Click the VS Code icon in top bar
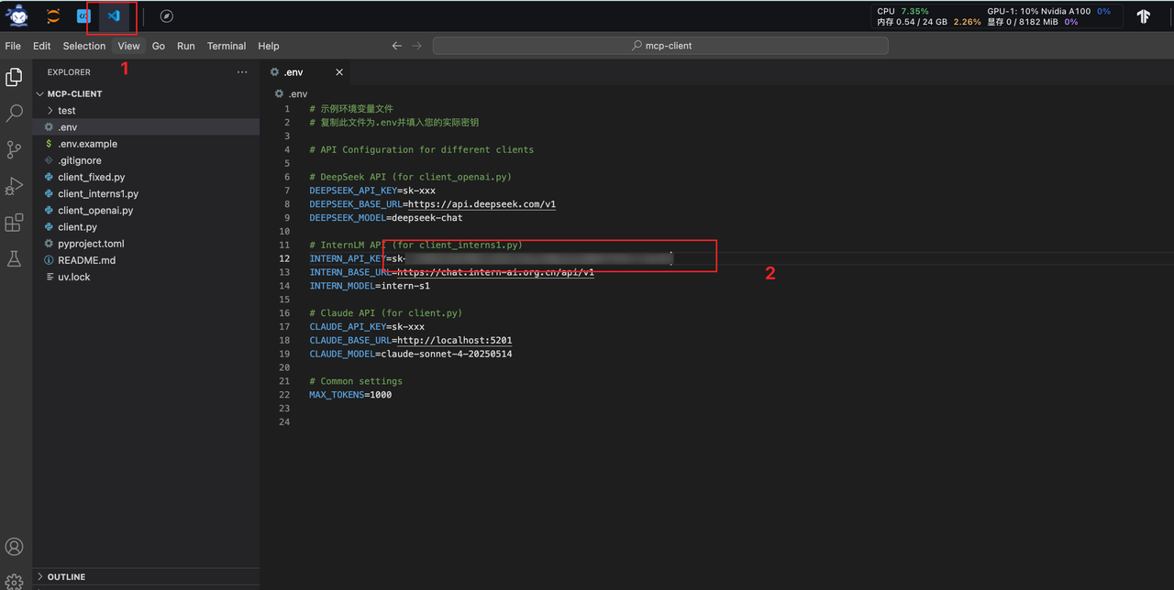The width and height of the screenshot is (1174, 590). click(x=114, y=16)
